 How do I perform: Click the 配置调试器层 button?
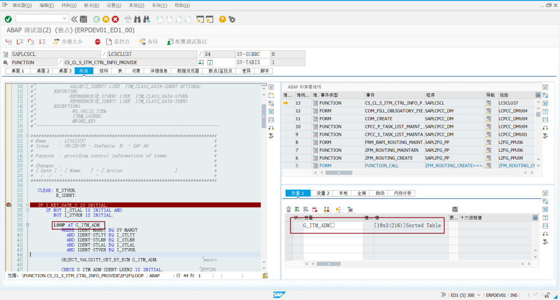pos(187,42)
